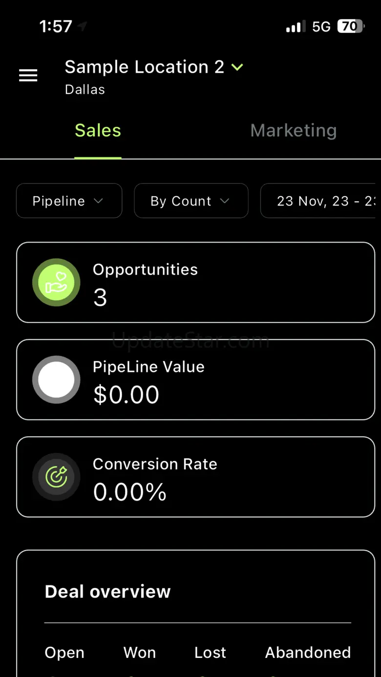Select the Lost deals column
This screenshot has height=677, width=381.
click(210, 653)
